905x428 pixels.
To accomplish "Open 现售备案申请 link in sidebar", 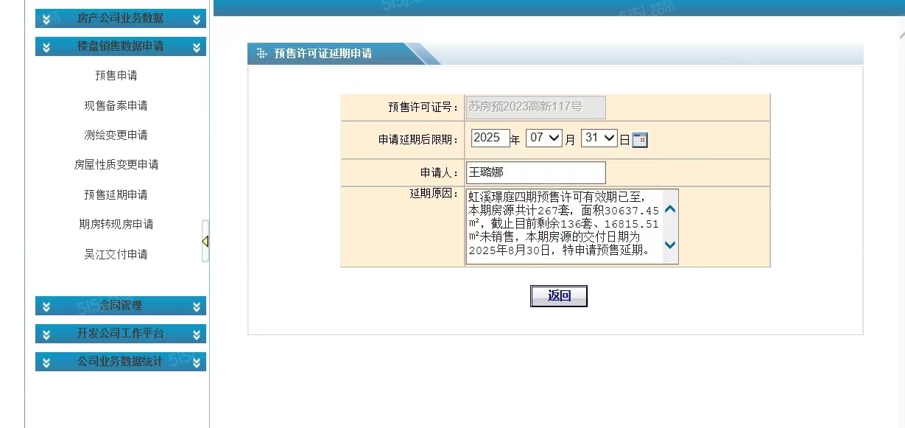I will 116,106.
